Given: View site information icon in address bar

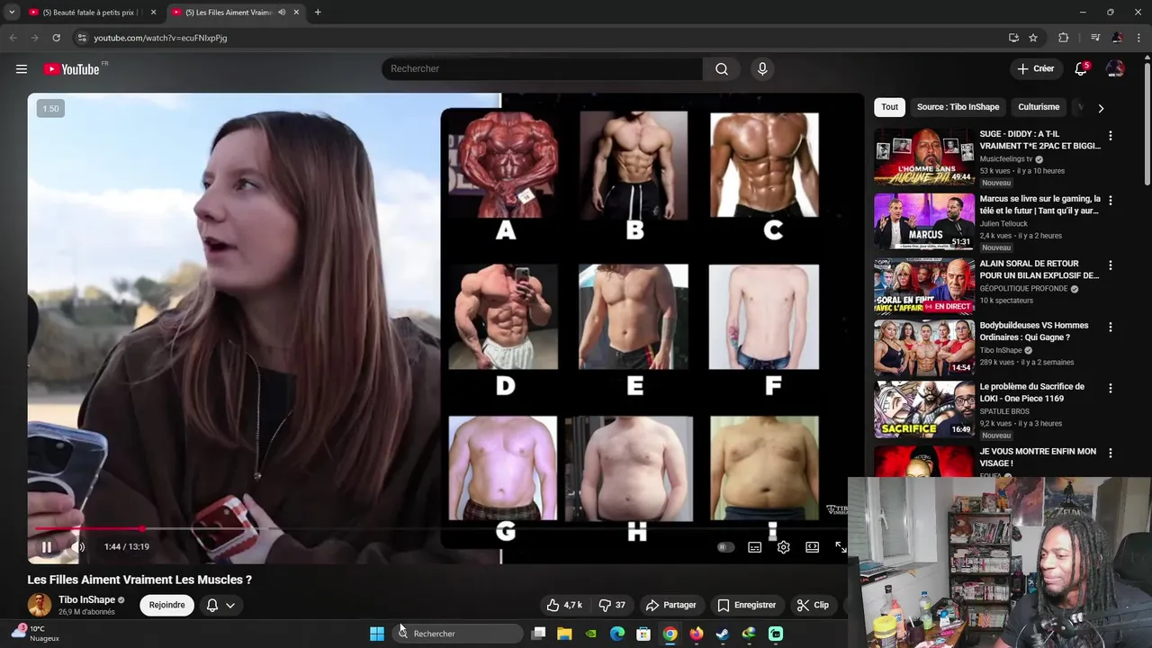Looking at the screenshot, I should coord(81,38).
